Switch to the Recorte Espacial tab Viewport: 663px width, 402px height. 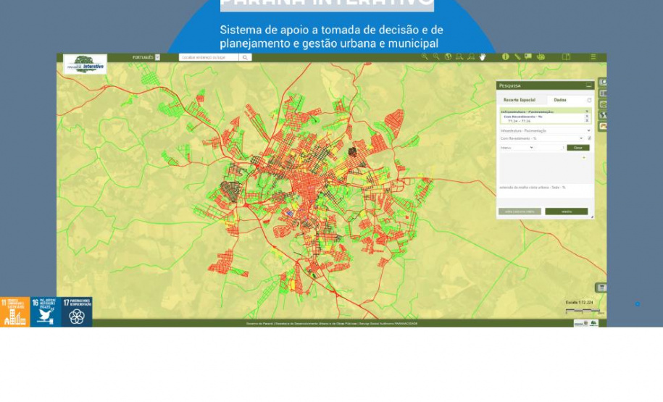[519, 100]
